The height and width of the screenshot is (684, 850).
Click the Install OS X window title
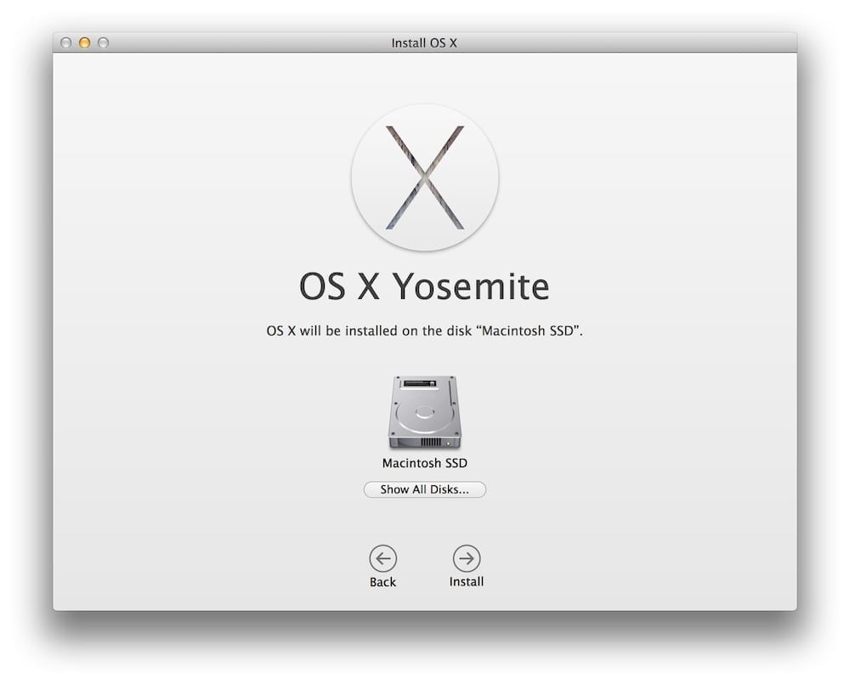424,42
